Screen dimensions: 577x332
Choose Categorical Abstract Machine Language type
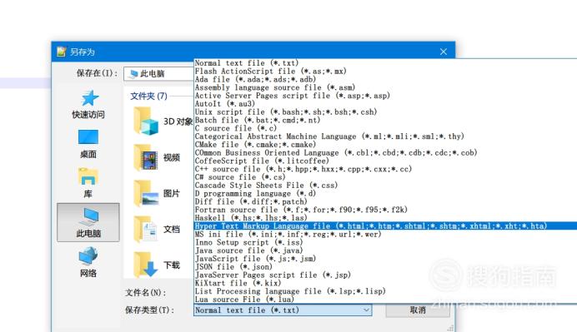[385, 136]
